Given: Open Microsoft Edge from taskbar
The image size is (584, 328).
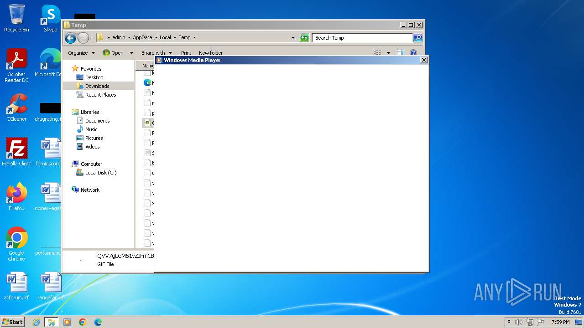Looking at the screenshot, I should coord(98,322).
